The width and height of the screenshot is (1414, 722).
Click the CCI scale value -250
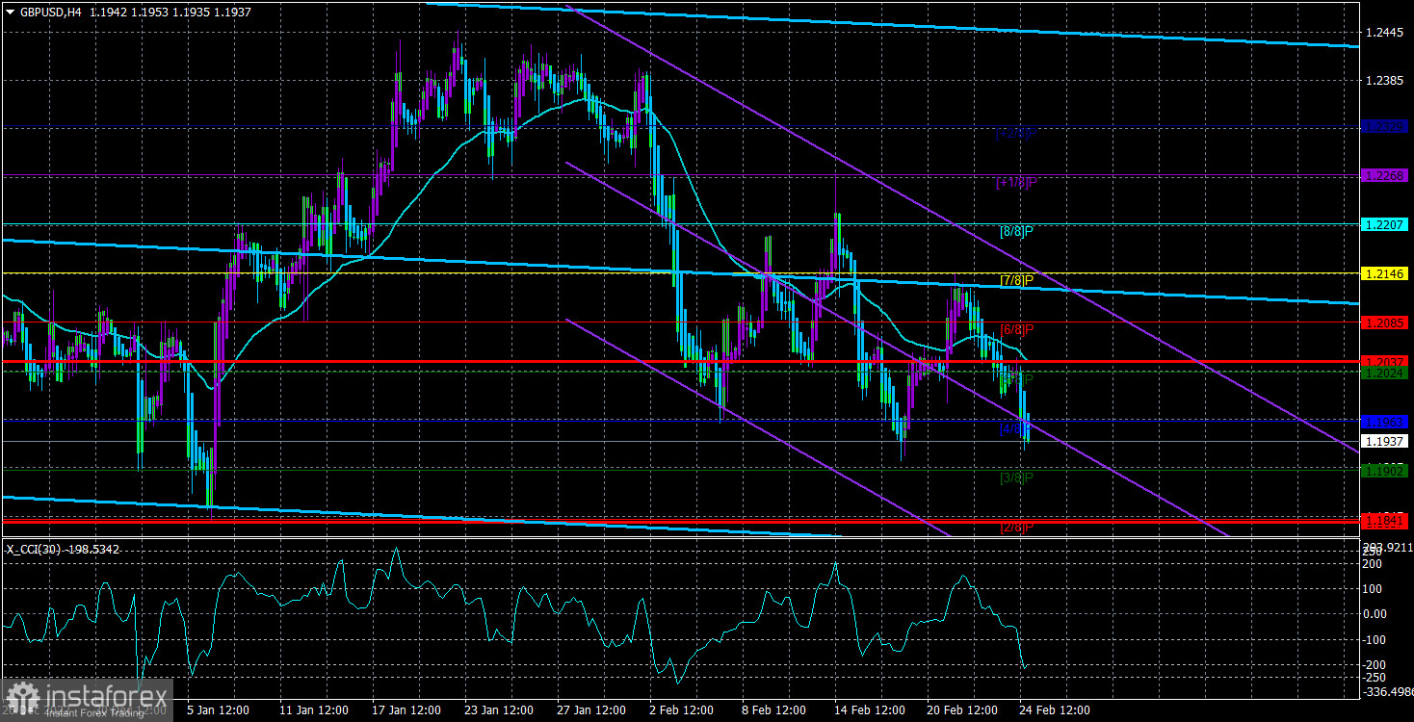1376,677
